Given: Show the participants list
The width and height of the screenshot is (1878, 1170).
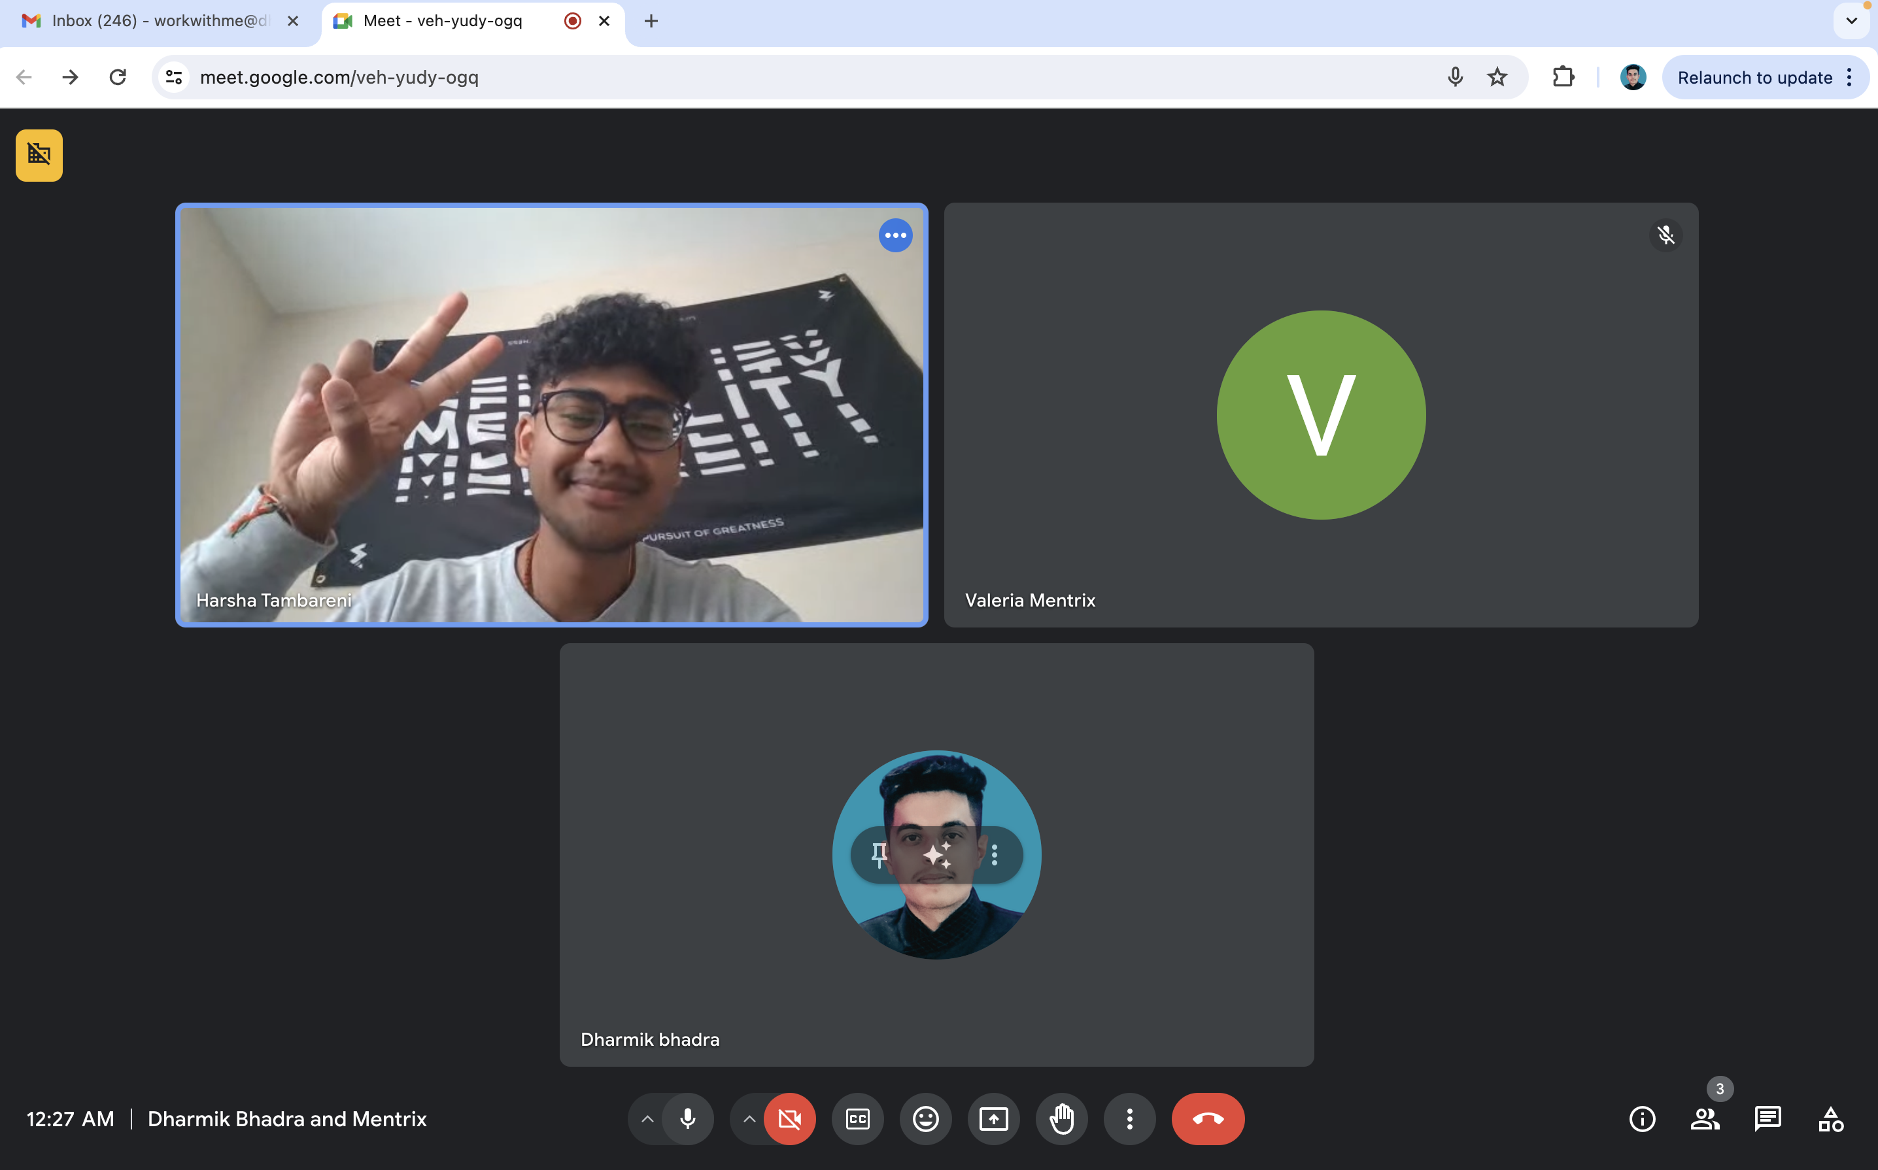Looking at the screenshot, I should [1705, 1118].
